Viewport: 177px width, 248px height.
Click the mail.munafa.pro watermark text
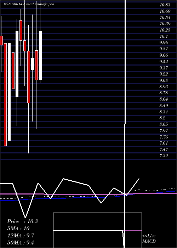(40, 4)
